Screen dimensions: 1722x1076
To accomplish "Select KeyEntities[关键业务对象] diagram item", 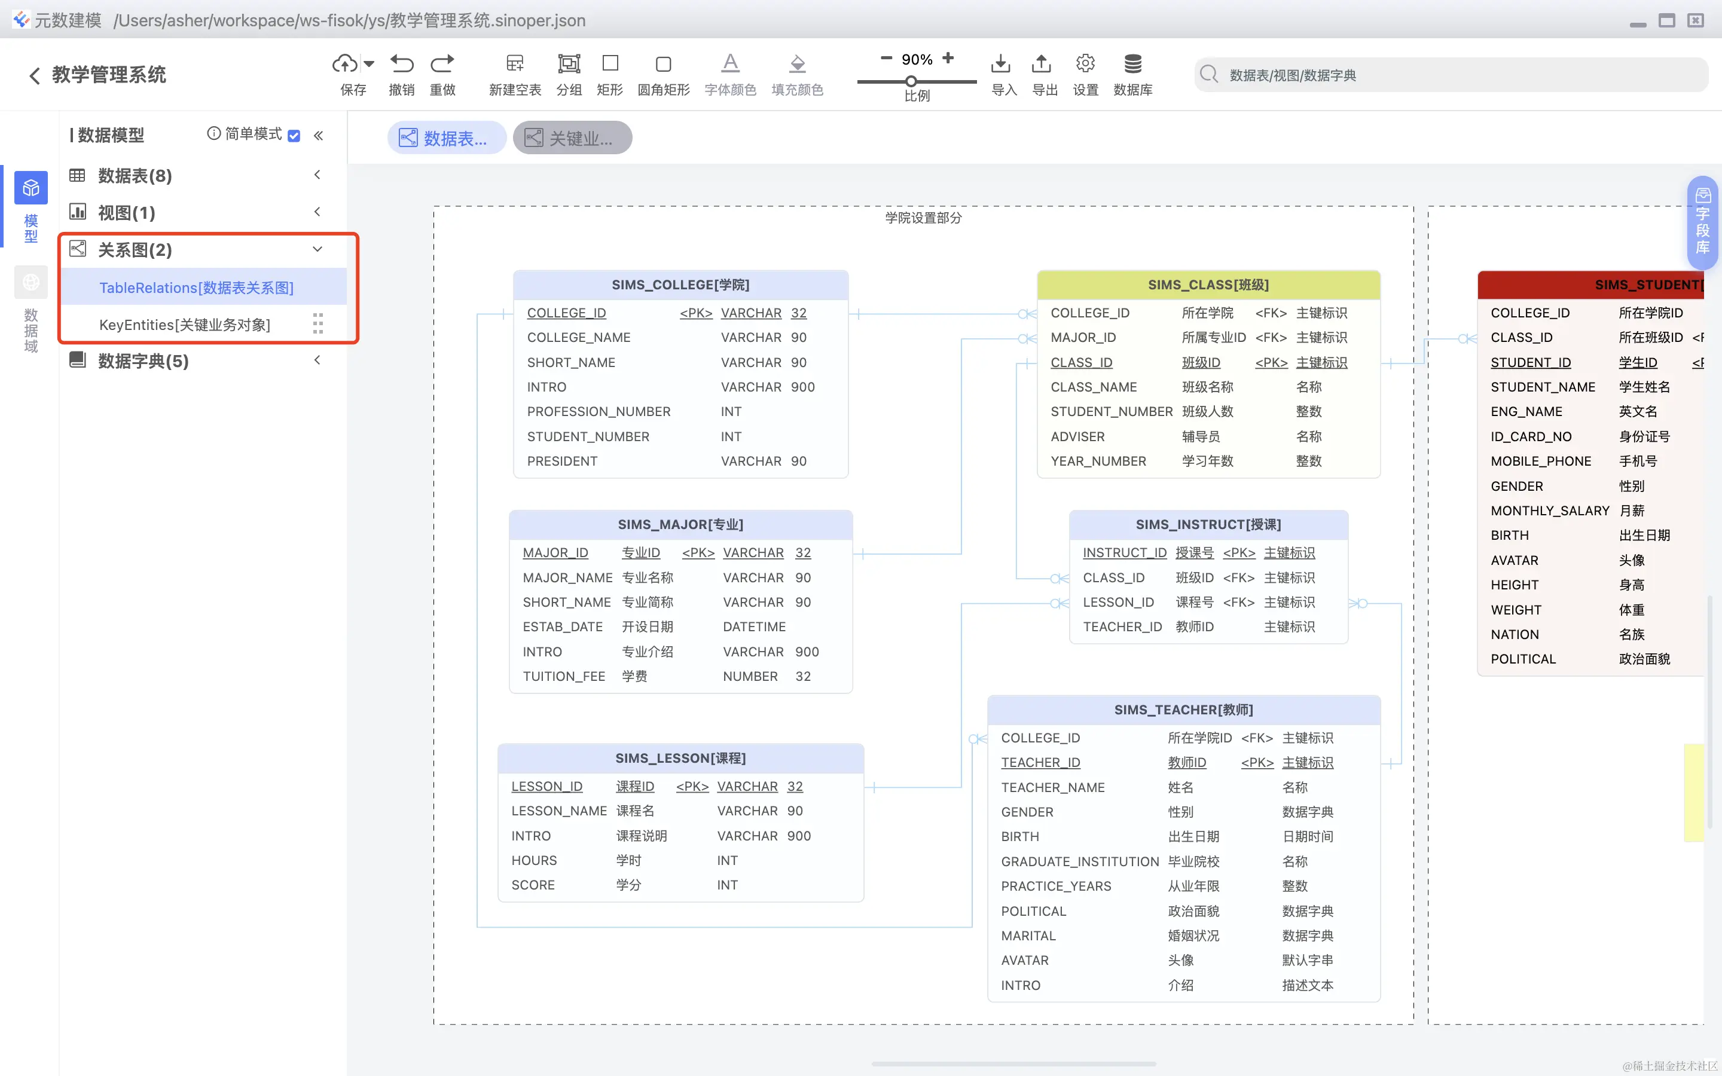I will click(185, 325).
